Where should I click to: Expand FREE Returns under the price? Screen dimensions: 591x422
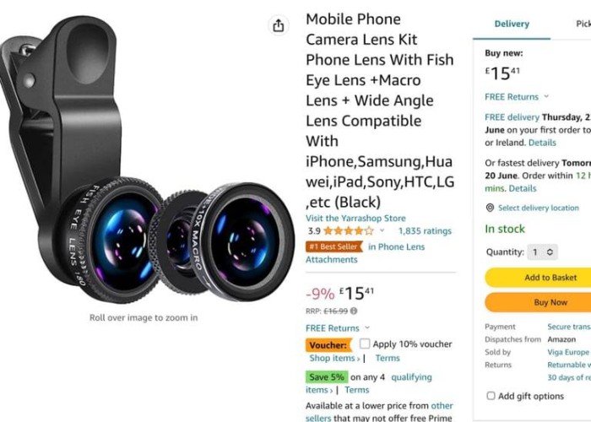(338, 327)
